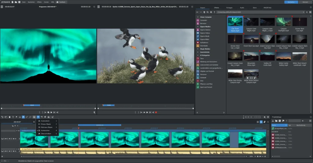Open the Effekte tab
Image resolution: width=313 pixels, height=163 pixels.
pyautogui.click(x=216, y=7)
